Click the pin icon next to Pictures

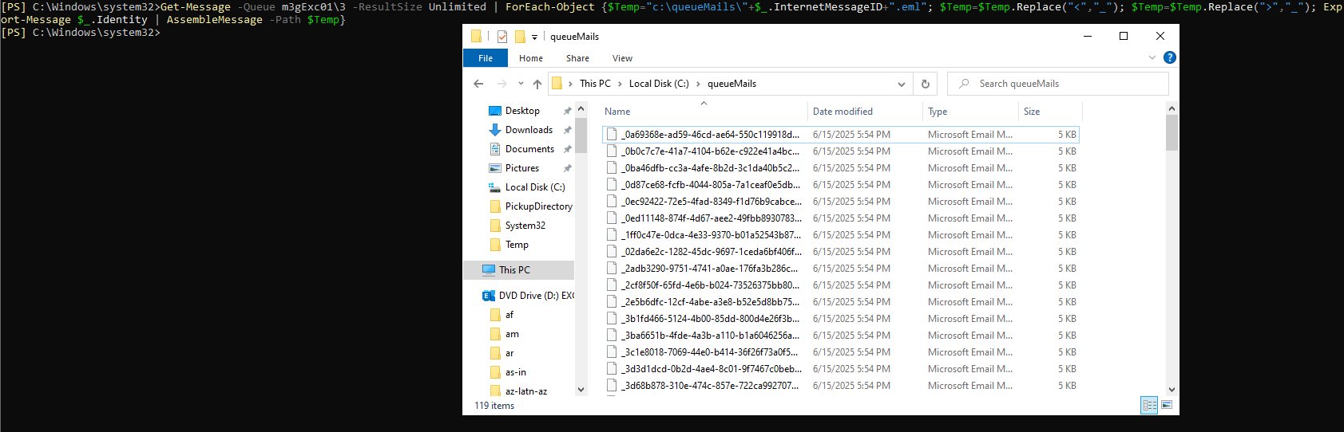(x=568, y=168)
